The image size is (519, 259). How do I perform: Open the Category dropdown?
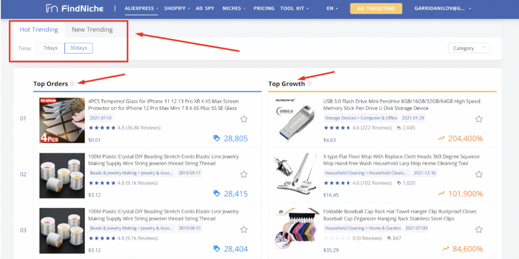tap(469, 48)
